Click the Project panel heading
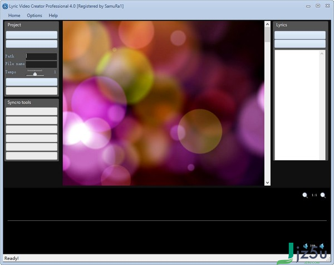 [14, 25]
